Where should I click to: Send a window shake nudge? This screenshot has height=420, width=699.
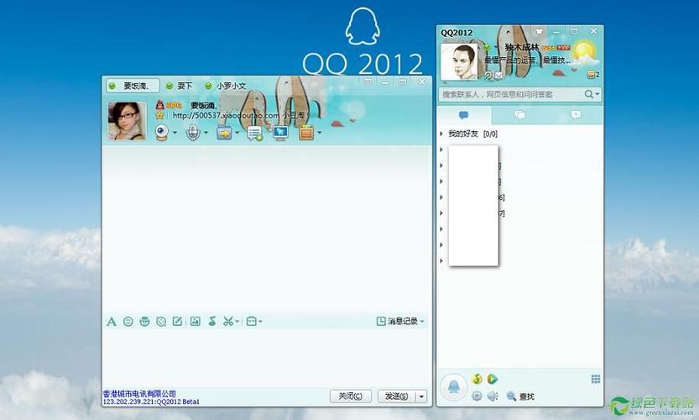click(161, 322)
